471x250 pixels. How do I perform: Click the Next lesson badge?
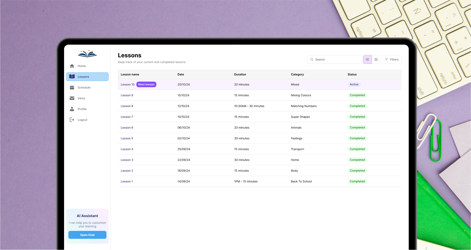coord(146,84)
